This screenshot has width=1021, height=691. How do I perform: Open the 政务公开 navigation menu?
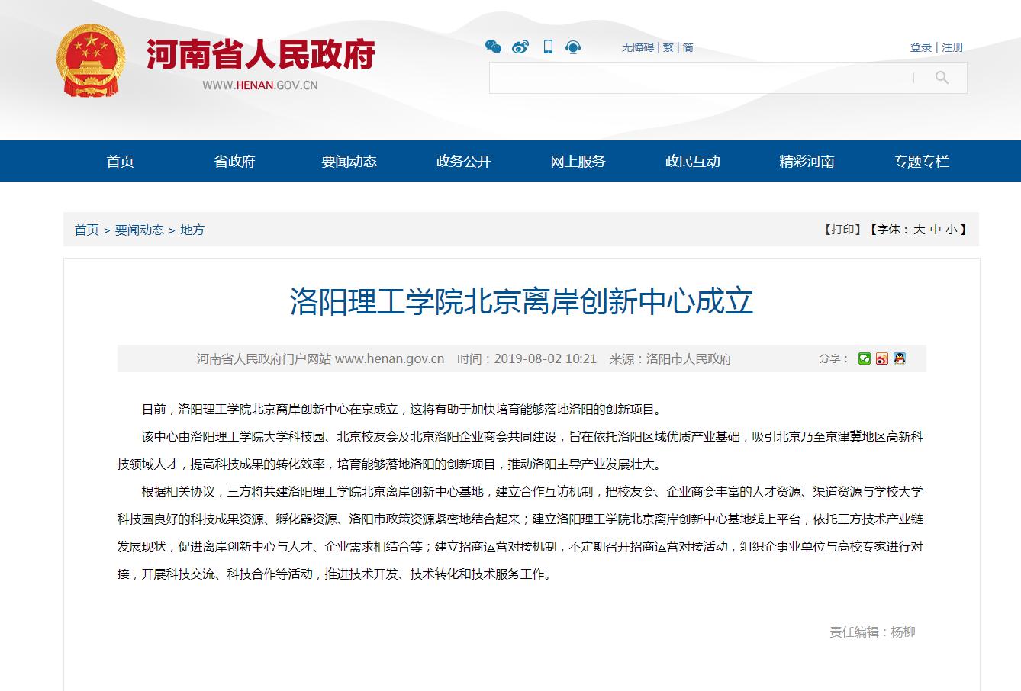point(463,162)
